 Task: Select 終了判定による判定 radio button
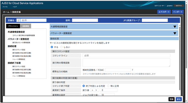tap(84, 86)
